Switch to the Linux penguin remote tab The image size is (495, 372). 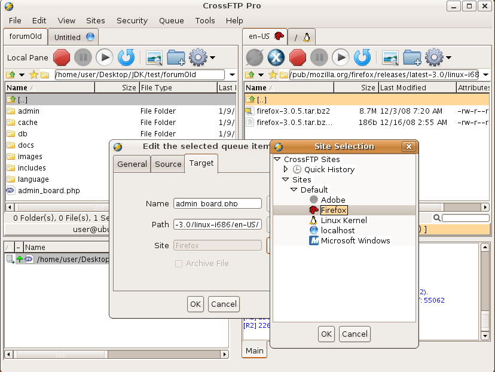[302, 38]
